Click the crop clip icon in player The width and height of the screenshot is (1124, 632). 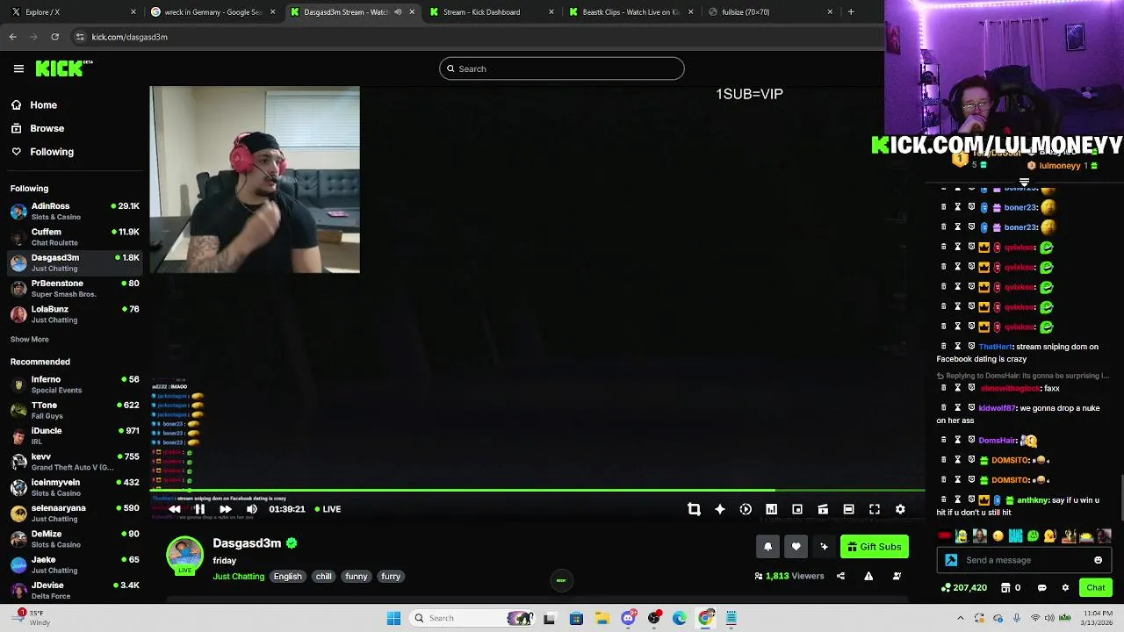point(694,509)
